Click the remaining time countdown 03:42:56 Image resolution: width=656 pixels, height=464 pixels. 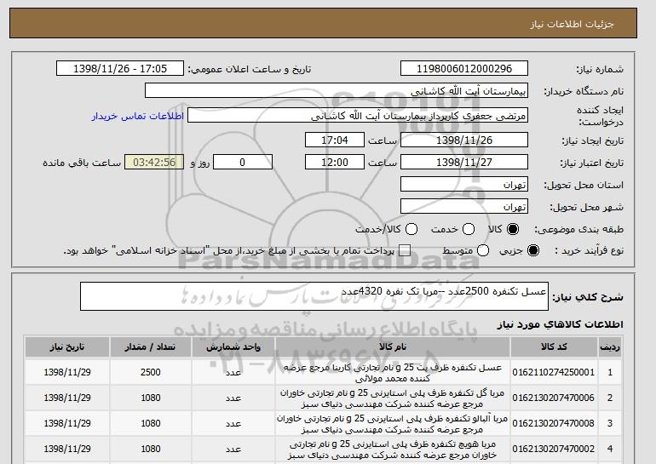pyautogui.click(x=154, y=162)
